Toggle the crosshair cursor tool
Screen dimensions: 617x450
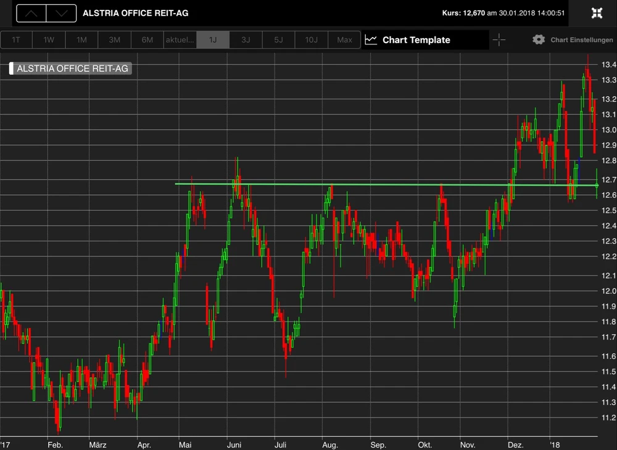(499, 40)
